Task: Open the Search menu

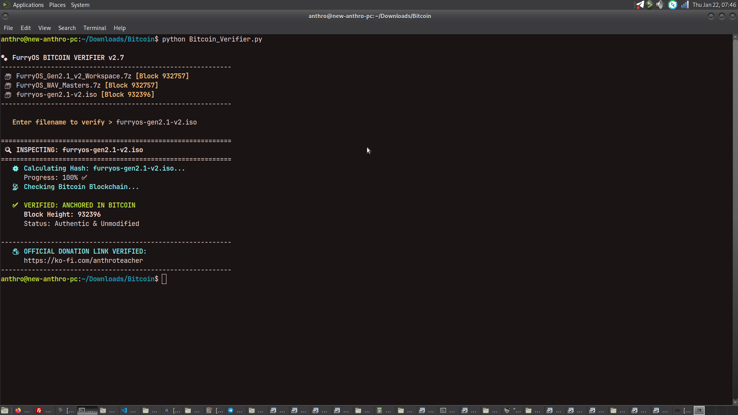Action: point(67,28)
